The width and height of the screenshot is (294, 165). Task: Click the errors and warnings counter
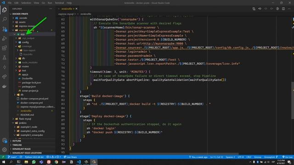(53, 157)
